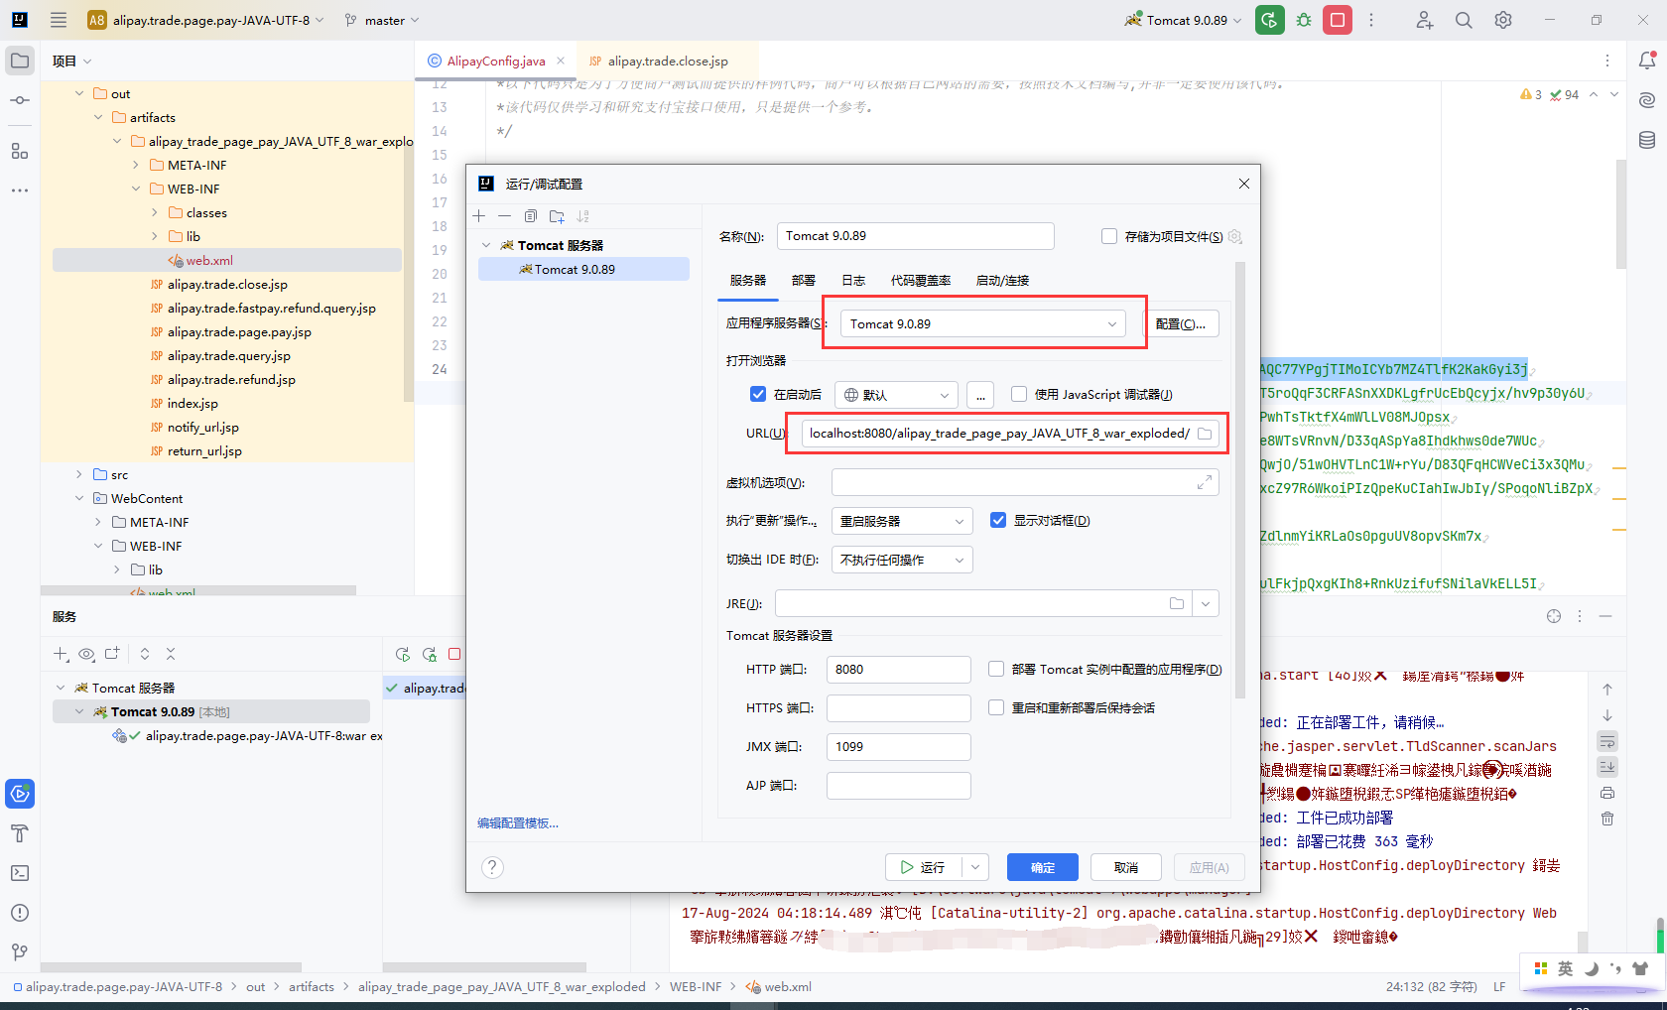Run Tomcat with the green rerun icon
The image size is (1667, 1010).
click(x=1269, y=20)
